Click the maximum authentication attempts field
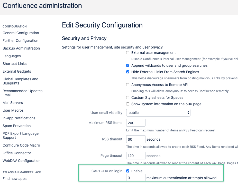Image resolution: width=238 pixels, height=183 pixels. click(x=136, y=178)
